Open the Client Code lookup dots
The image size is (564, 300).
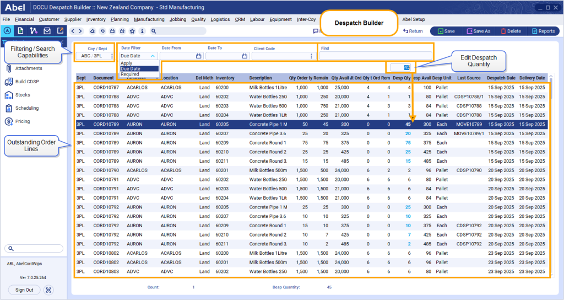click(312, 56)
